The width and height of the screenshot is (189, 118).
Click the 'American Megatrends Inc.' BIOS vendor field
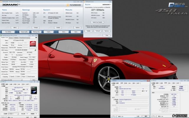pos(133,100)
